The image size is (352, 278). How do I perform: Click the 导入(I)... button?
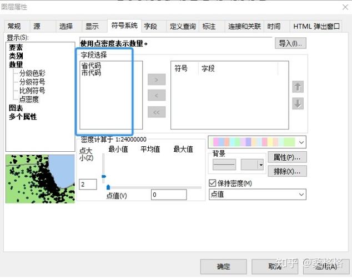290,43
